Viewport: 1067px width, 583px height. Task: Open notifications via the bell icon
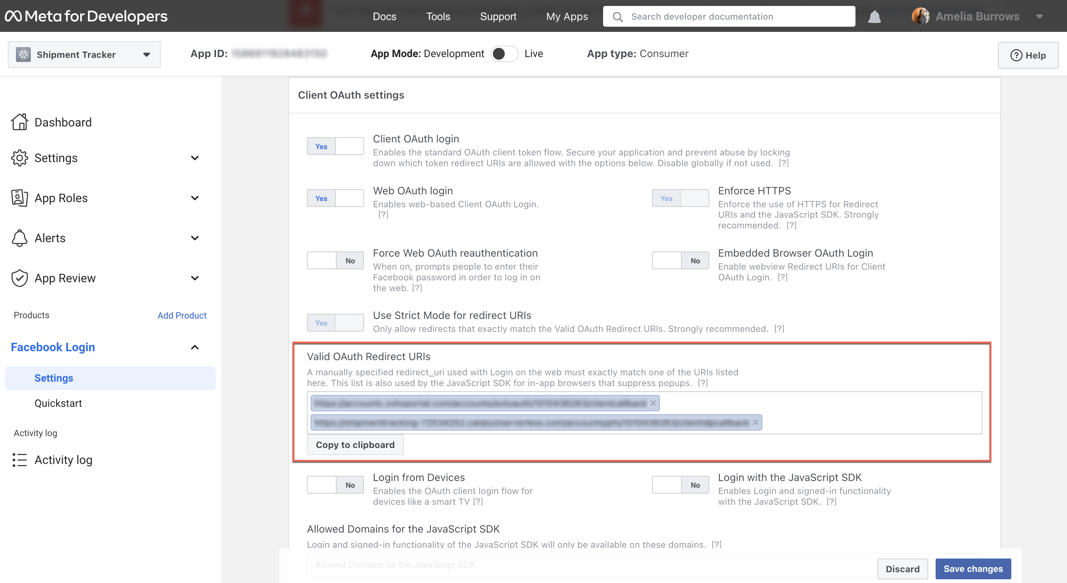point(874,16)
